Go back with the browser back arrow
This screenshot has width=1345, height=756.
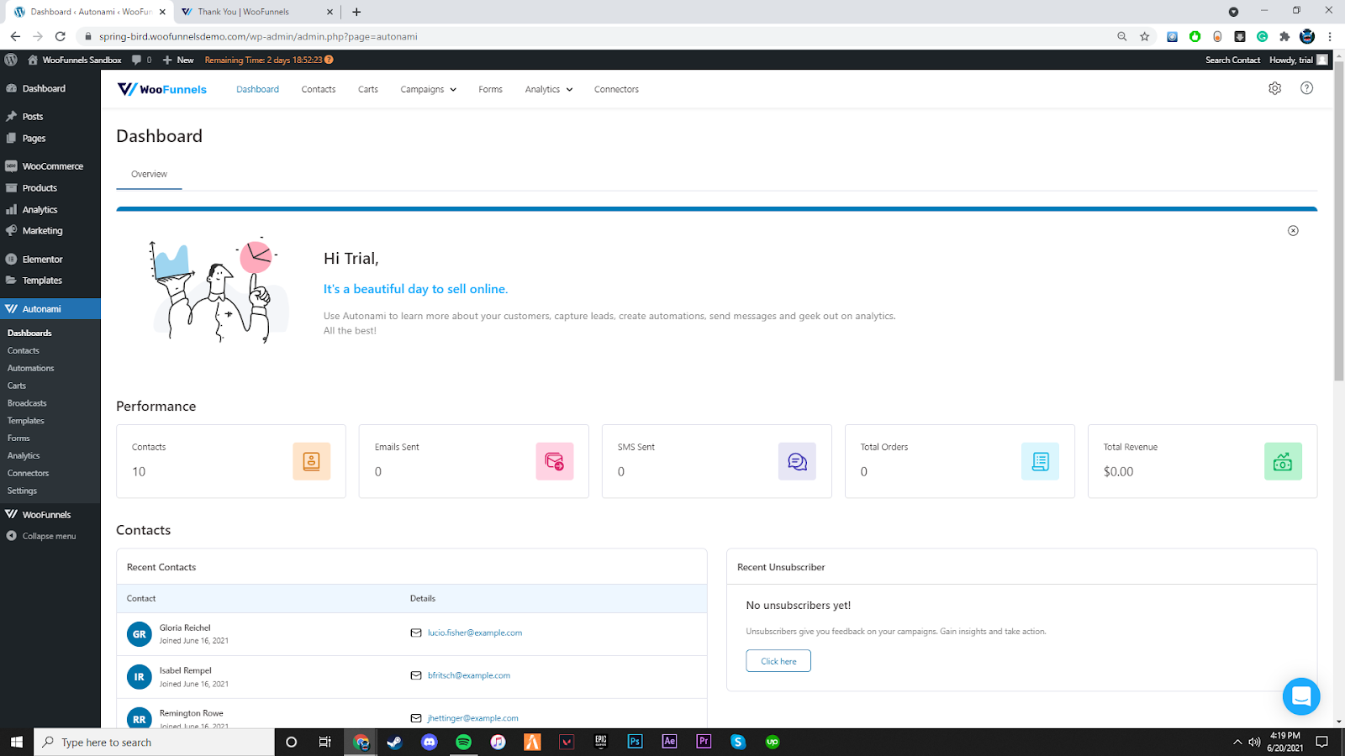(x=15, y=36)
